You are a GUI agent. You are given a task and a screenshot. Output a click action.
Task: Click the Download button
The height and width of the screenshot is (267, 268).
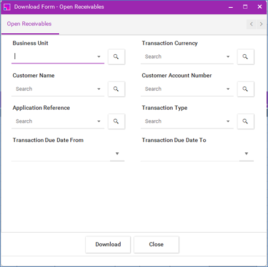[108, 244]
